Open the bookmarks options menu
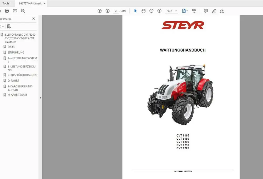The image size is (263, 179). 2,26
